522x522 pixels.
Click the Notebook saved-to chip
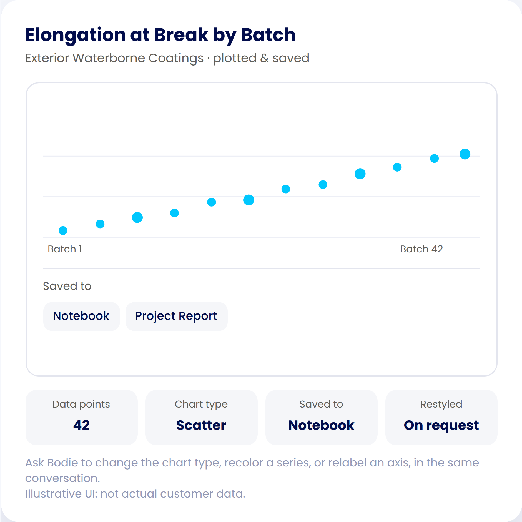click(81, 316)
